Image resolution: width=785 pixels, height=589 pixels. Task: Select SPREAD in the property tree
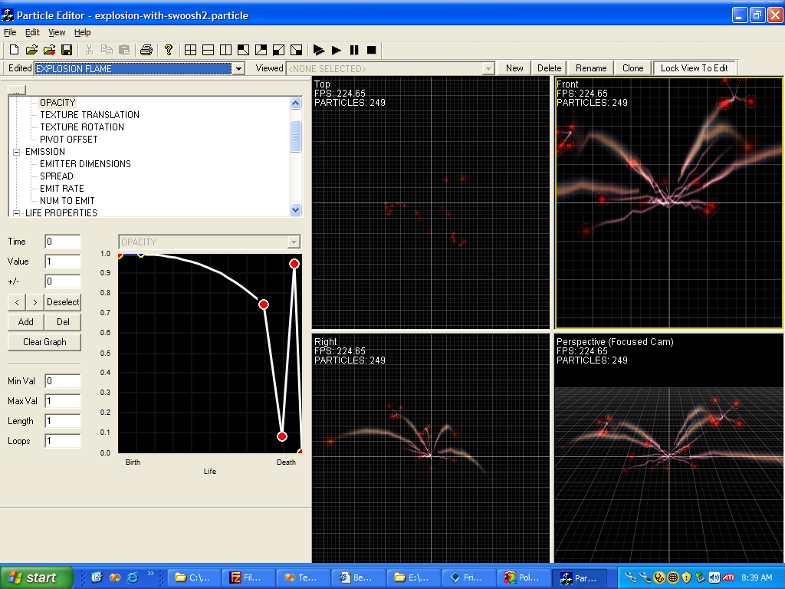coord(57,176)
